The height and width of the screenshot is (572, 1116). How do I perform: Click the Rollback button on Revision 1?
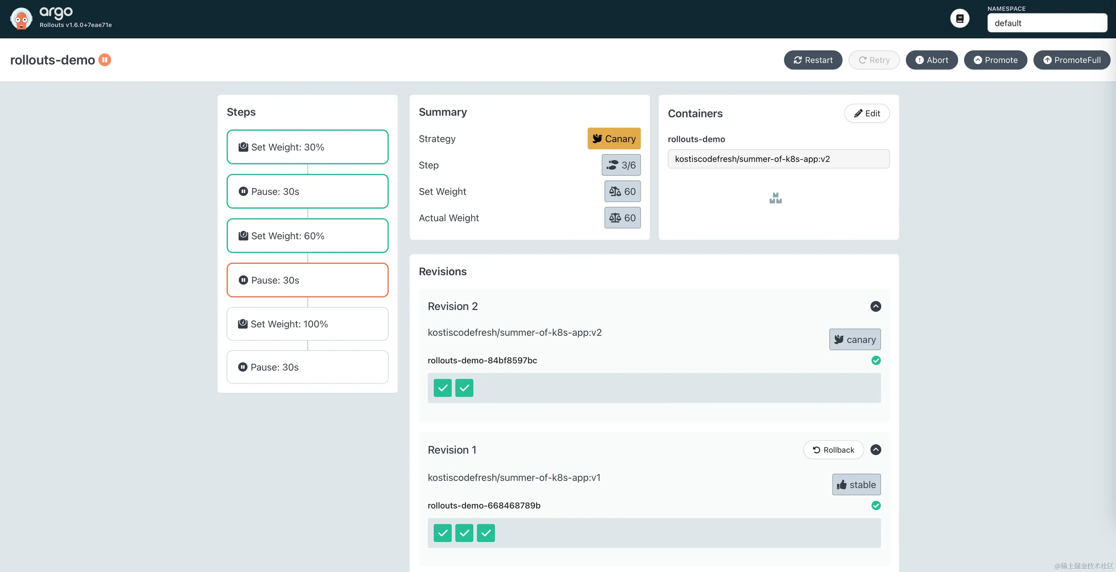pyautogui.click(x=833, y=450)
